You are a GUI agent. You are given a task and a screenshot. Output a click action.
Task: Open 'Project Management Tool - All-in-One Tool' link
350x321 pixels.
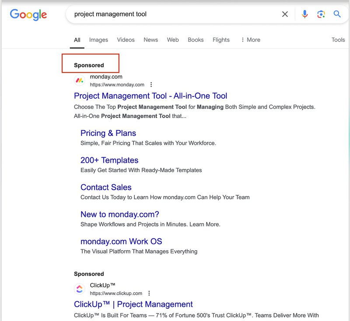click(x=150, y=96)
